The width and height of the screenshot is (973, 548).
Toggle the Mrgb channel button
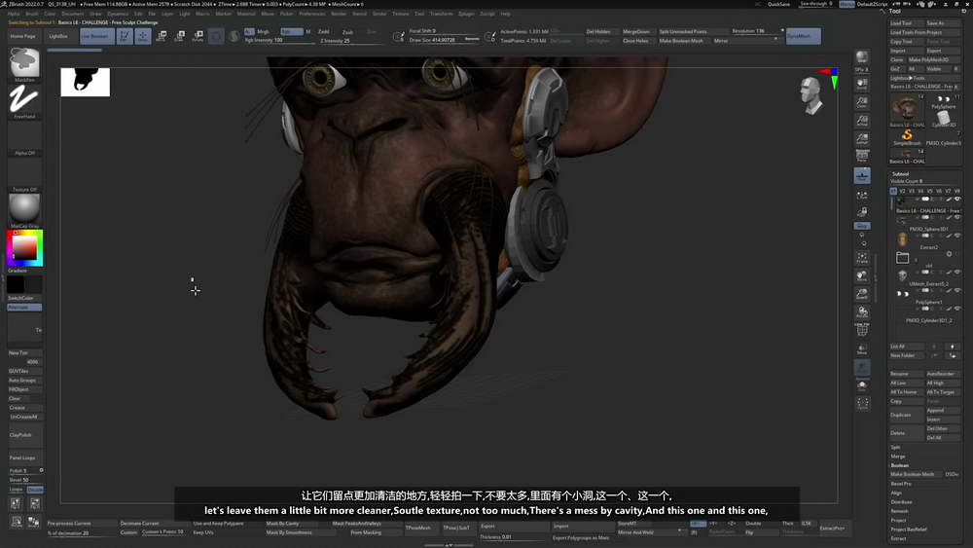263,31
